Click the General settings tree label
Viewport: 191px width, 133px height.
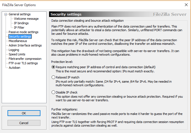20,14
